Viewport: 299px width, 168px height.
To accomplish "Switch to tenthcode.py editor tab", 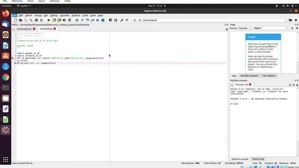I will pos(24,29).
